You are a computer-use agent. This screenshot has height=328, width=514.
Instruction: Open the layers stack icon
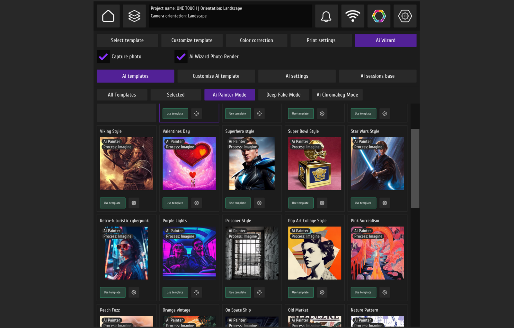pos(134,16)
